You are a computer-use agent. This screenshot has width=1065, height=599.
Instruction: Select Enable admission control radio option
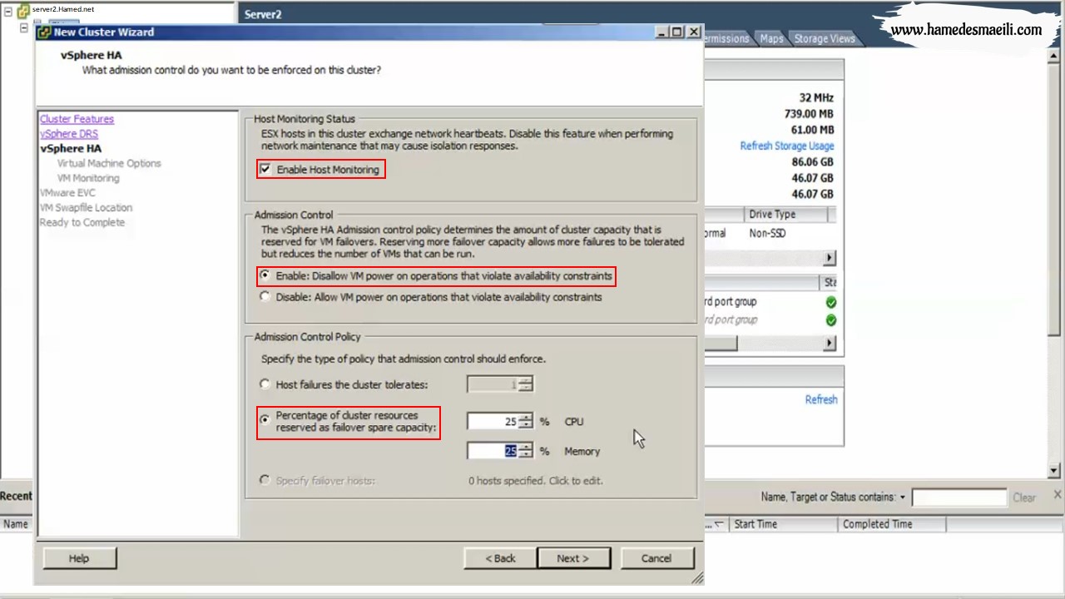(265, 275)
